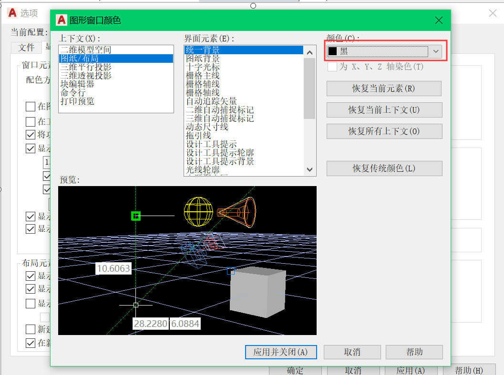Select 三维透视投影 in context list
The height and width of the screenshot is (375, 504).
[116, 75]
